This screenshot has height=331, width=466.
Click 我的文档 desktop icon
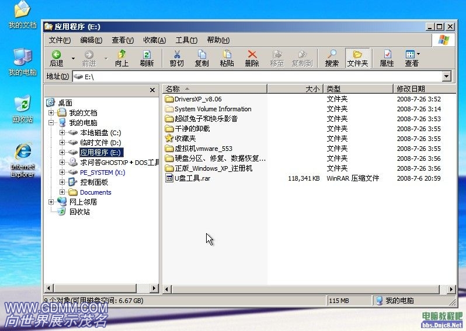[22, 15]
